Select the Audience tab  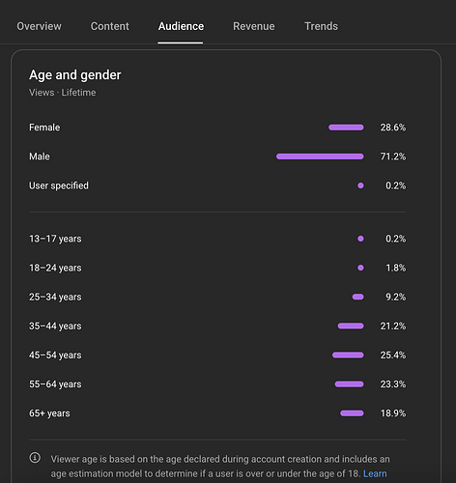pyautogui.click(x=181, y=26)
